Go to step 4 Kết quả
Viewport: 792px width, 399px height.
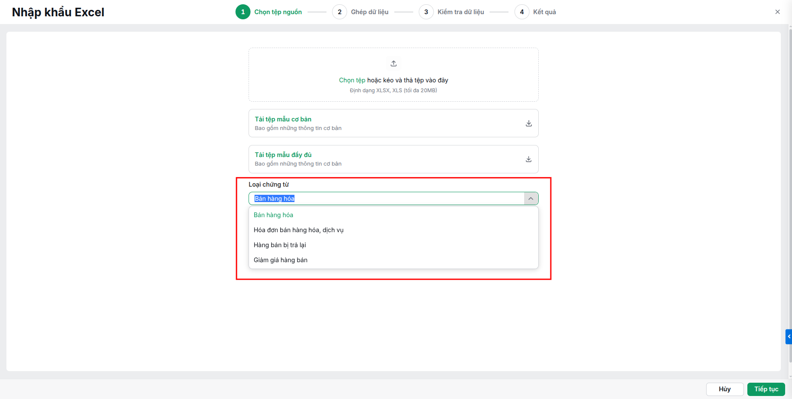point(535,12)
